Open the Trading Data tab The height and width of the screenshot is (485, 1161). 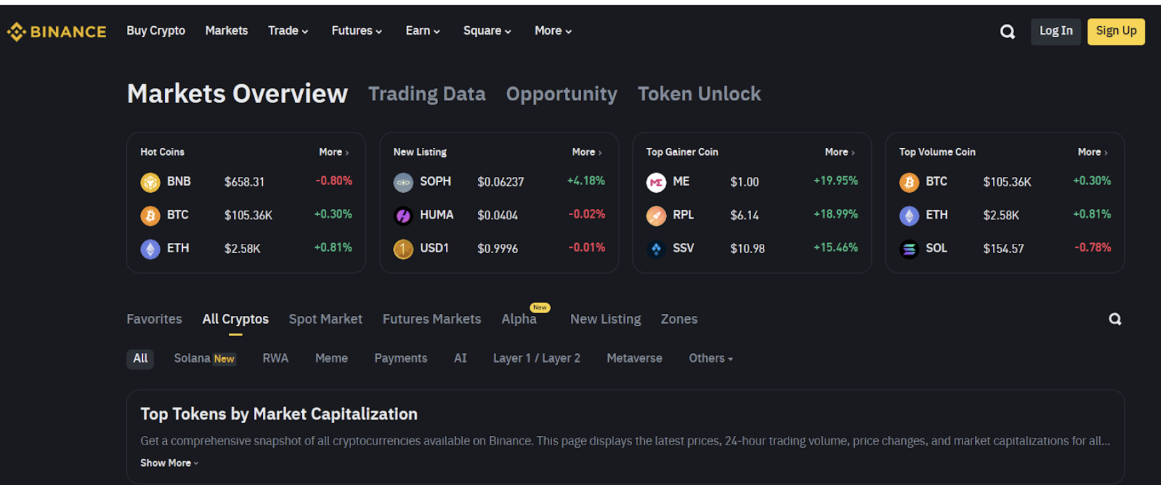(427, 94)
